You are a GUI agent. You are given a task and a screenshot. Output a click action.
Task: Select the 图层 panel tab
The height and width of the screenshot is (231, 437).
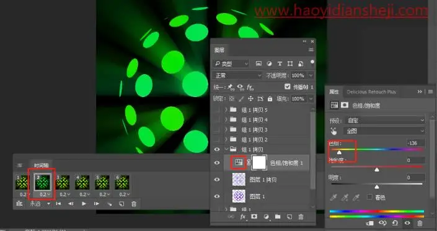219,50
